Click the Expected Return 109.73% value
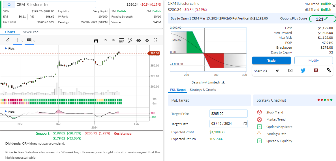 216,139
